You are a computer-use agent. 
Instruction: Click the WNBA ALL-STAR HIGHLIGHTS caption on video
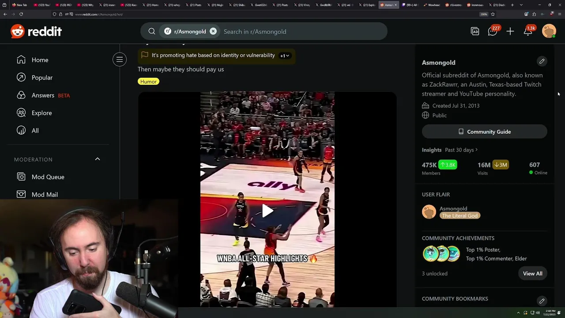267,258
